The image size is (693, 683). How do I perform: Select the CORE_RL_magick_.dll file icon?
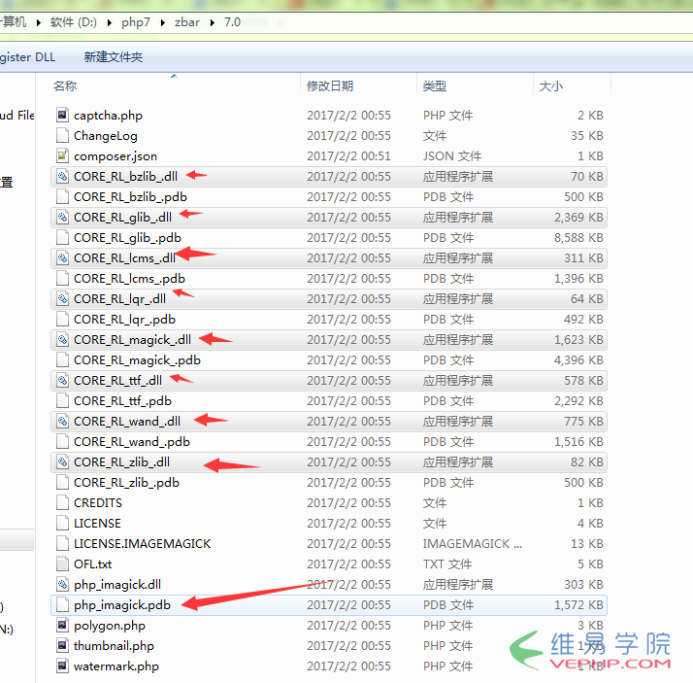pyautogui.click(x=63, y=340)
